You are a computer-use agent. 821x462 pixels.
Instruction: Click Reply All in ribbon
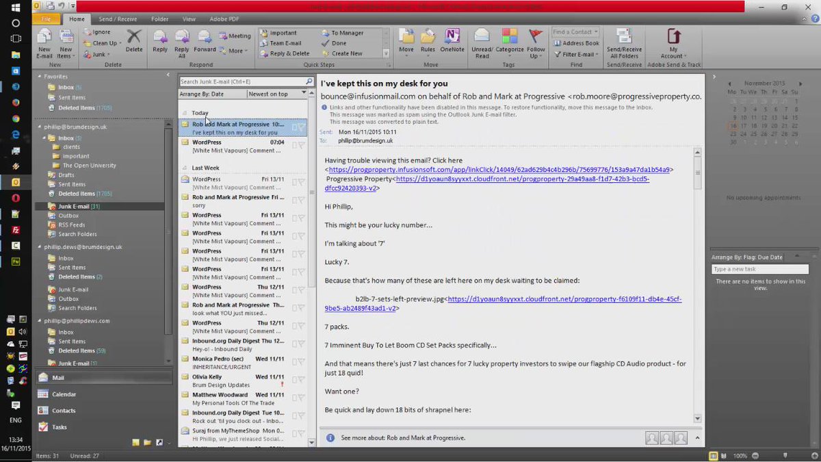click(x=181, y=44)
